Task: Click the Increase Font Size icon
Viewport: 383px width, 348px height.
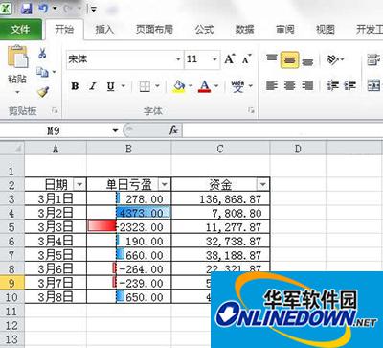Action: click(230, 59)
